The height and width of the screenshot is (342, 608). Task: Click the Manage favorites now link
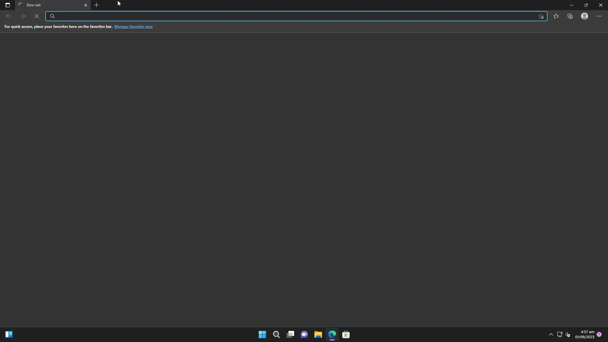tap(133, 27)
